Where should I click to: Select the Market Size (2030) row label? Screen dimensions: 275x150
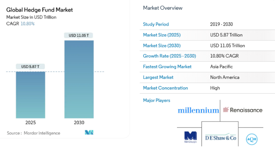pos(162,45)
